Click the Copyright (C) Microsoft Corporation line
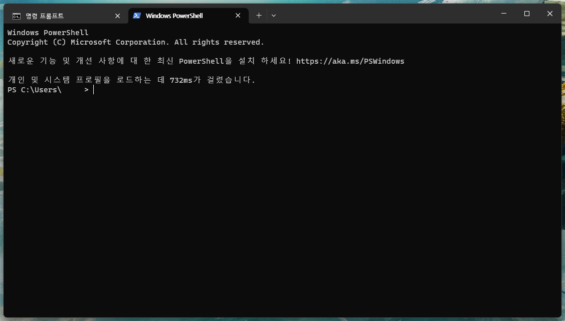 click(136, 42)
